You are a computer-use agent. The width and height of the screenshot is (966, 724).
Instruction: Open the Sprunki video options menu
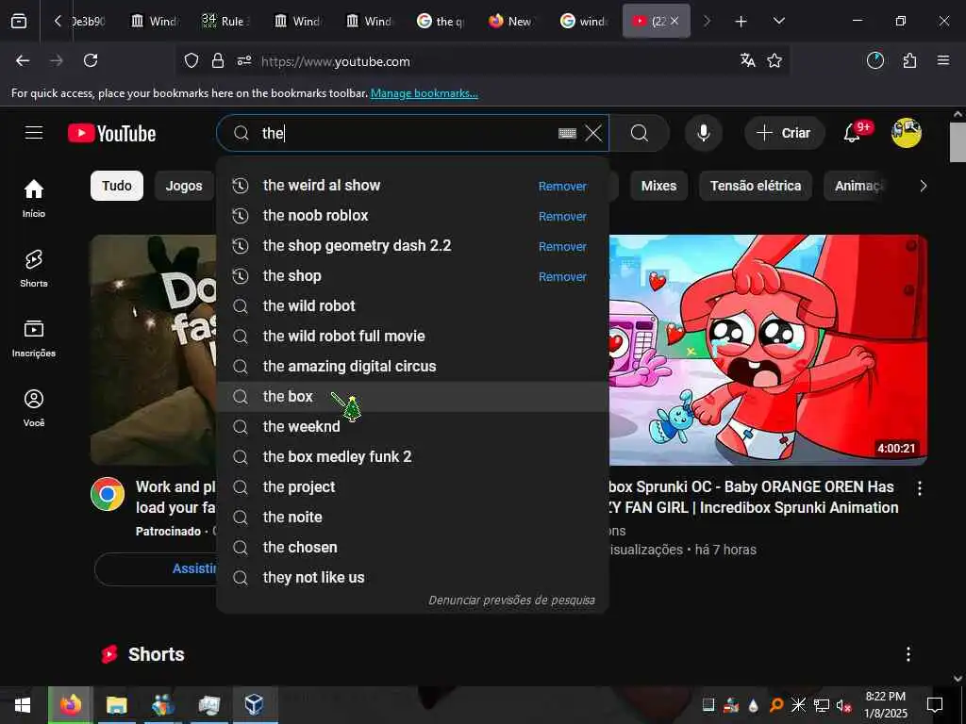click(x=919, y=488)
